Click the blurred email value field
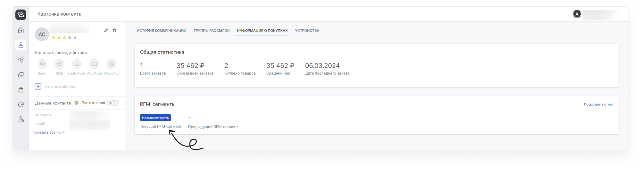Viewport: 641px width, 169px height. (89, 125)
